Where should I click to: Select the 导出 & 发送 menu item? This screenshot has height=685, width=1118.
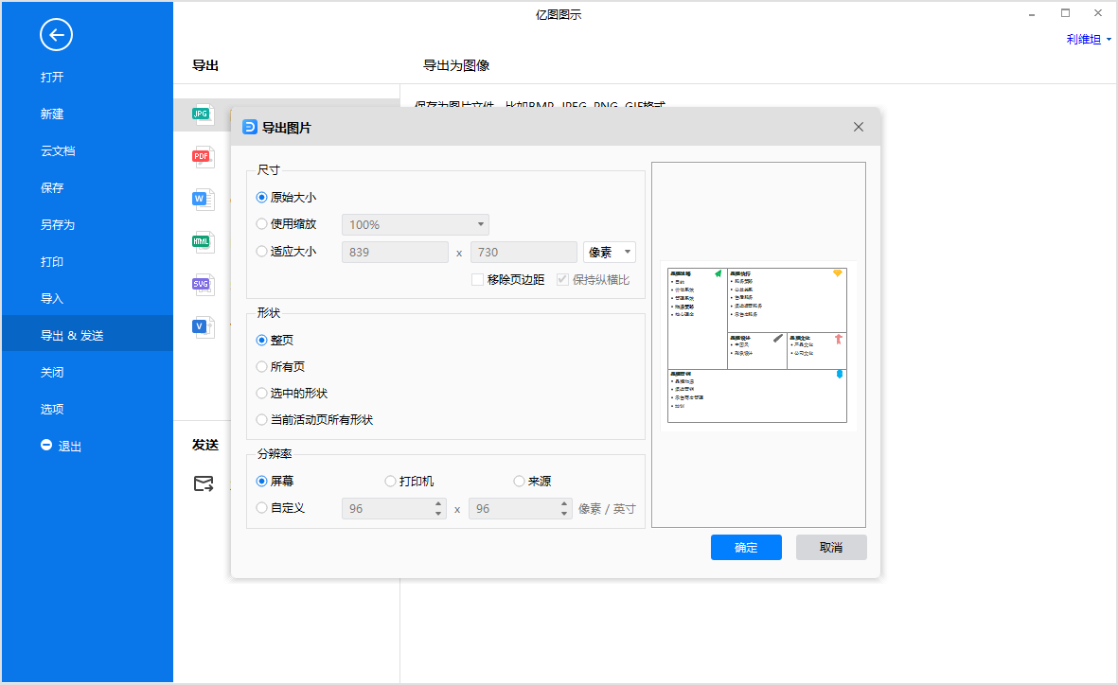(87, 335)
